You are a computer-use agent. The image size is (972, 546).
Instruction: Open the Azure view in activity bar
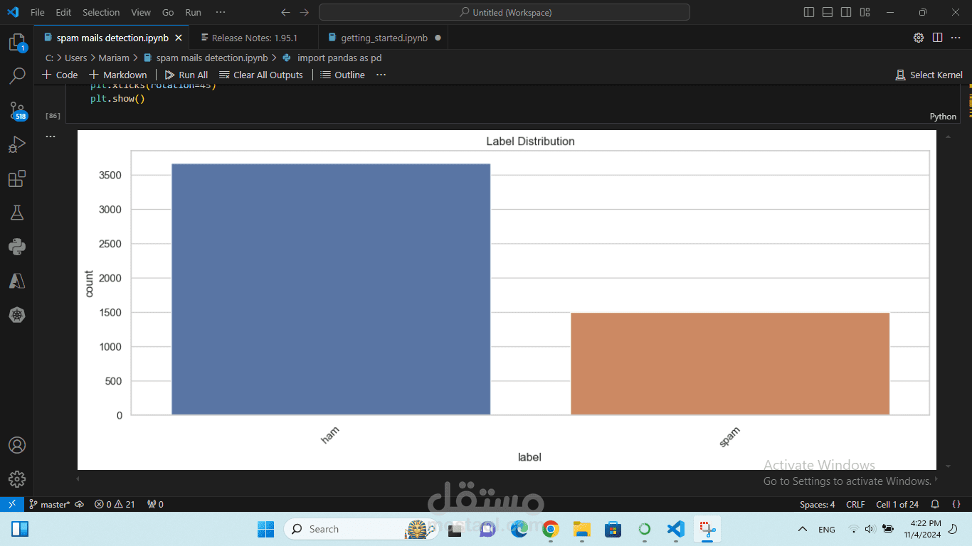pyautogui.click(x=17, y=281)
